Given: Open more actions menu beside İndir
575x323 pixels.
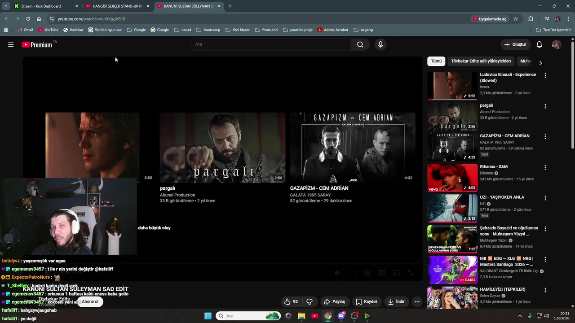Looking at the screenshot, I should tap(417, 302).
